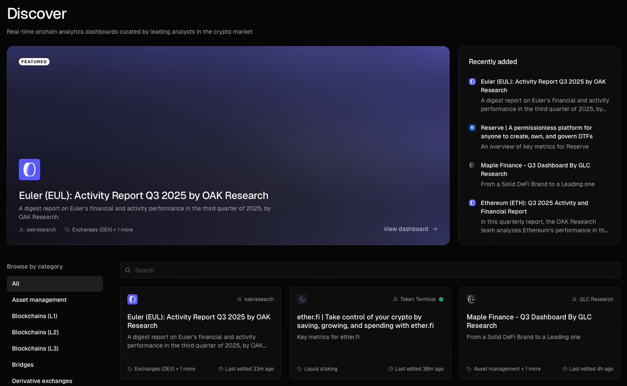Click the oakresearch author on the Euler card

pyautogui.click(x=259, y=299)
